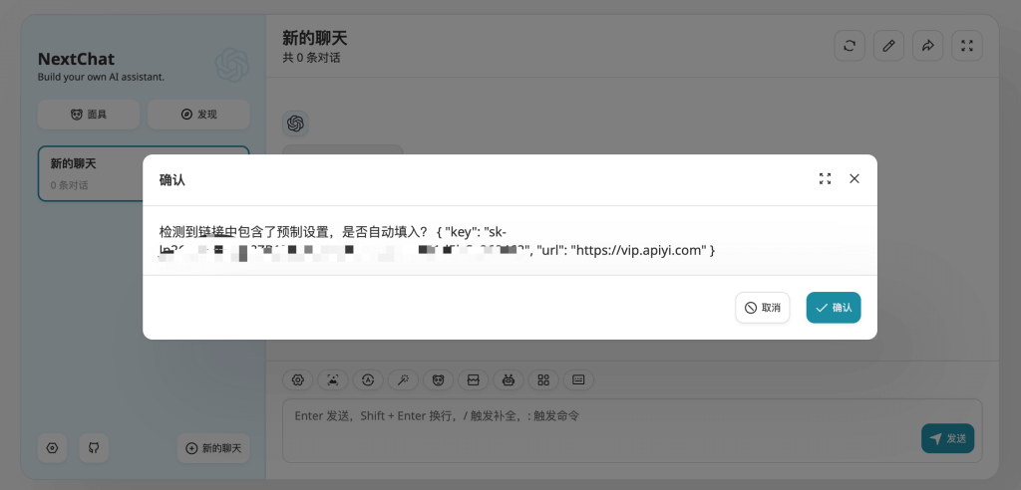
Task: Click the message input text field
Action: [x=598, y=428]
